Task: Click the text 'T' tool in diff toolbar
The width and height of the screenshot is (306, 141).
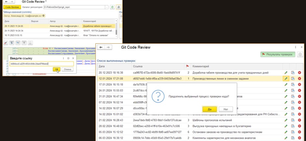Action: click(x=24, y=43)
